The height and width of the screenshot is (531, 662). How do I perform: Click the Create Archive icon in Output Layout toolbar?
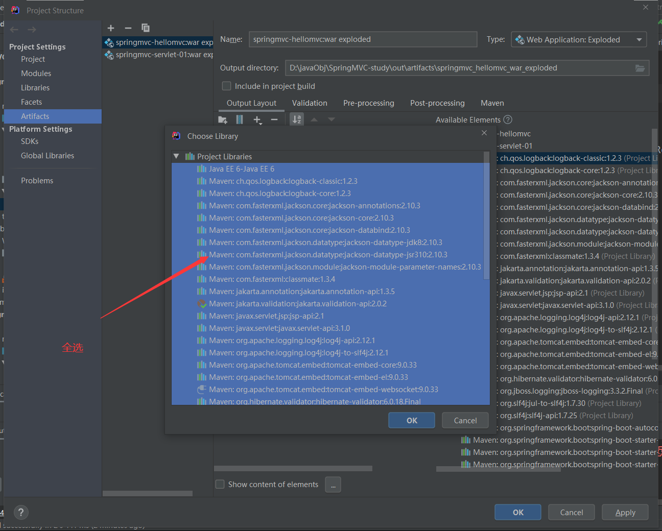coord(240,119)
